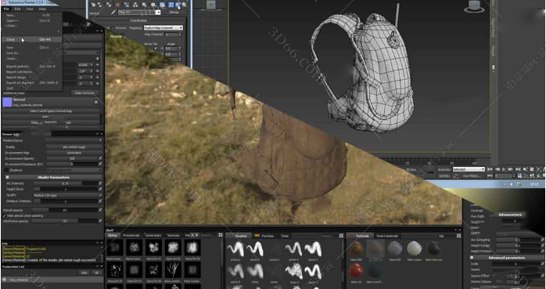Open the Quality dropdown set to Medium

click(67, 195)
